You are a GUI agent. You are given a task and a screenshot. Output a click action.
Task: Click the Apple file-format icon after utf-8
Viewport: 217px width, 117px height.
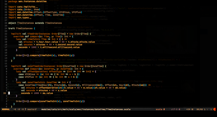click(179, 109)
